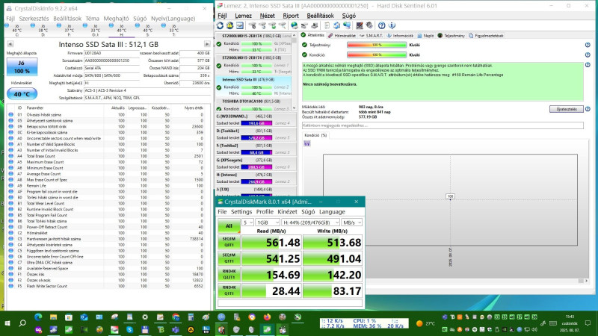The height and width of the screenshot is (336, 598).
Task: Switch to Napló tab in Hard Disk Sentinel
Action: pos(425,35)
